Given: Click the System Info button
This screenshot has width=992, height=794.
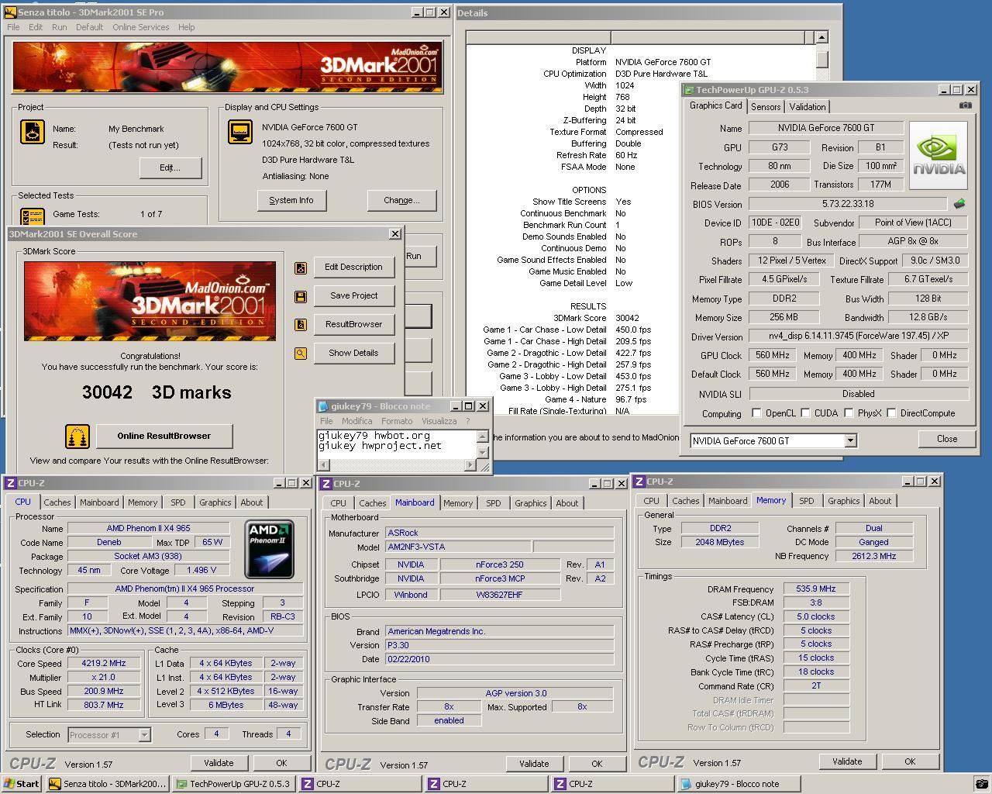Looking at the screenshot, I should [291, 201].
